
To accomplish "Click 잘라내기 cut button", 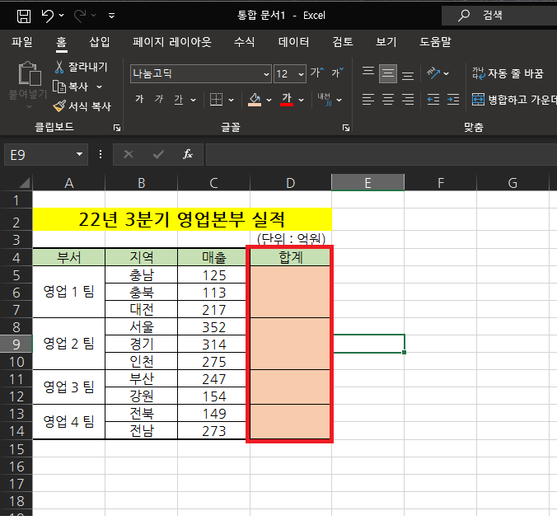I will pos(82,67).
